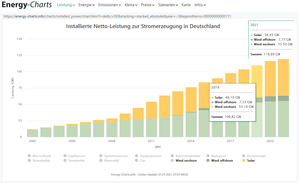Viewport: 299px width, 183px height.
Task: Open the Szenarien navigation link
Action: tap(168, 5)
